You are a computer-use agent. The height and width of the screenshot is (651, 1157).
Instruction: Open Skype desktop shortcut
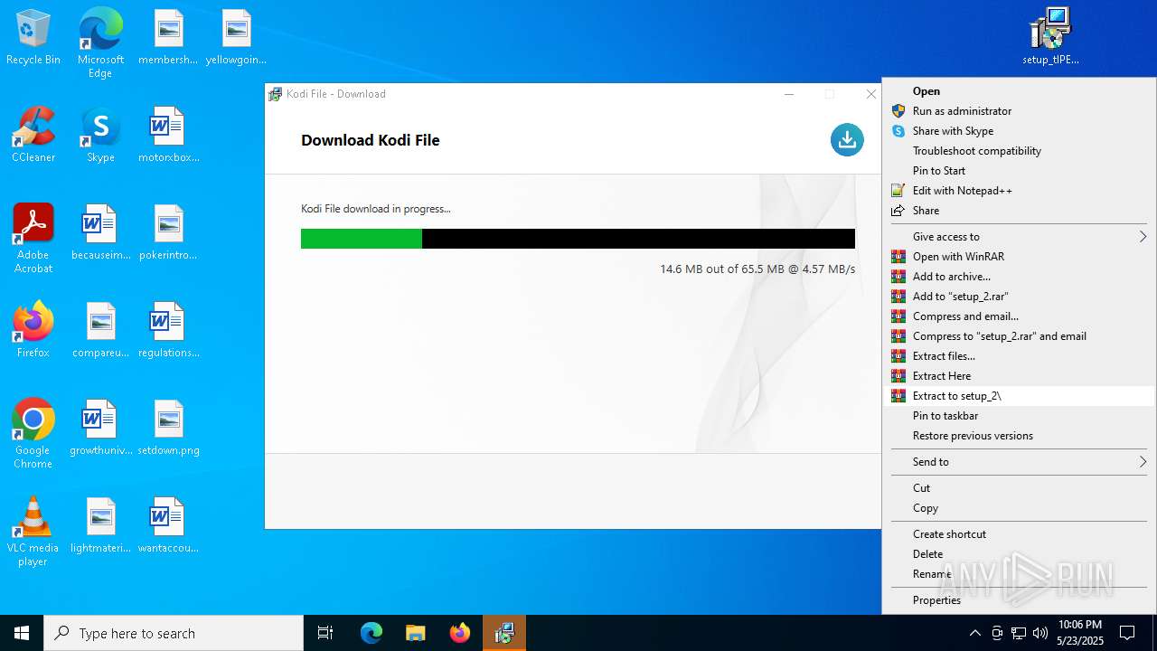pos(100,136)
